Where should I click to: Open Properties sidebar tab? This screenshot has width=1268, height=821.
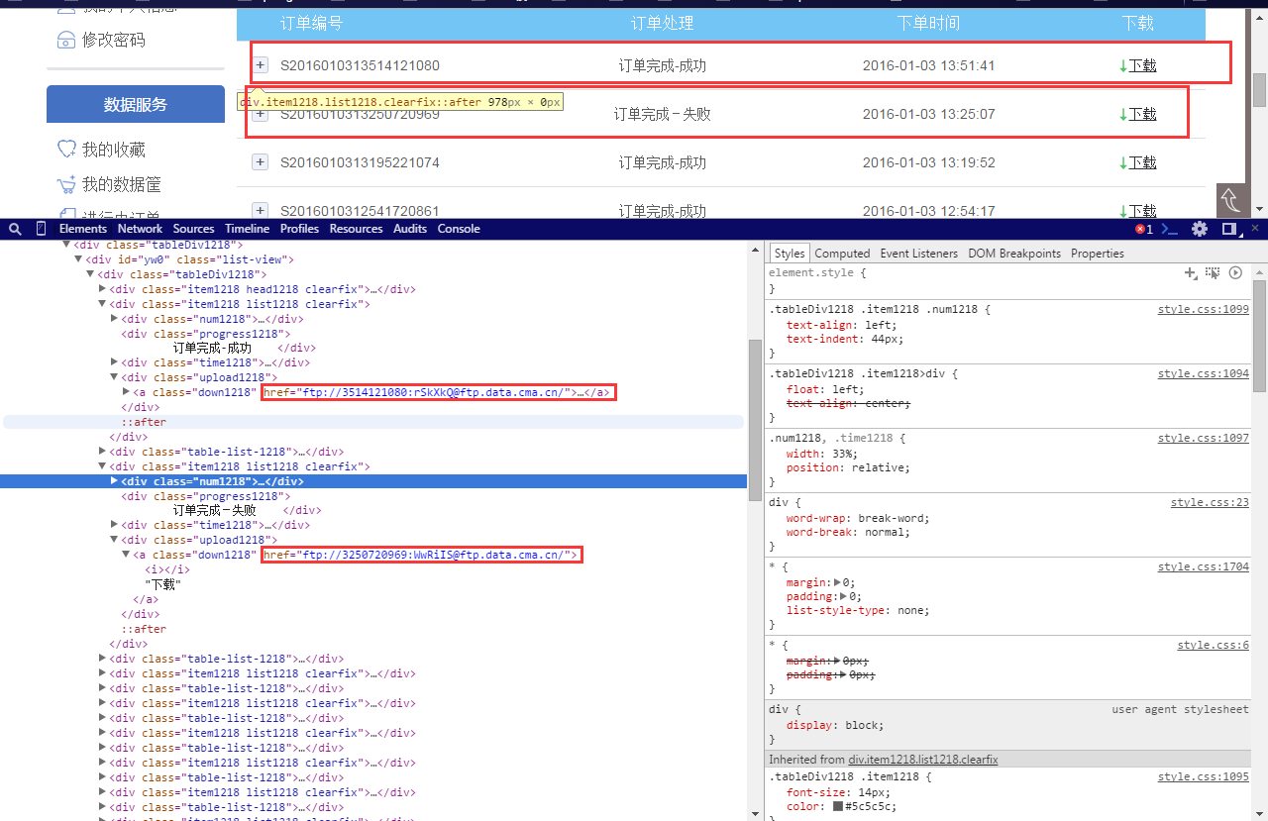(x=1098, y=254)
